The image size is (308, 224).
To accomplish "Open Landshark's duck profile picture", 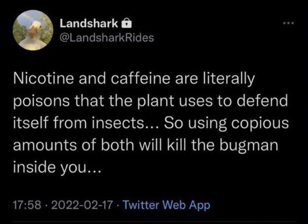I will pos(33,30).
